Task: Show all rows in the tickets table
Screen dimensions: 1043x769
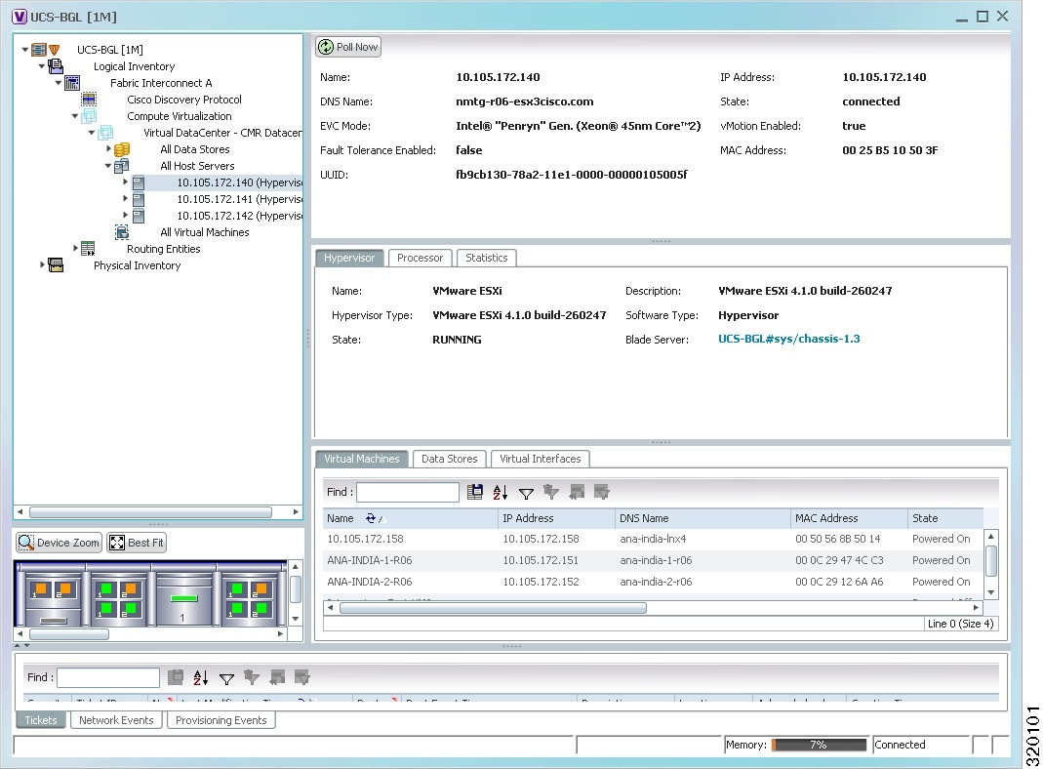Action: (x=277, y=677)
